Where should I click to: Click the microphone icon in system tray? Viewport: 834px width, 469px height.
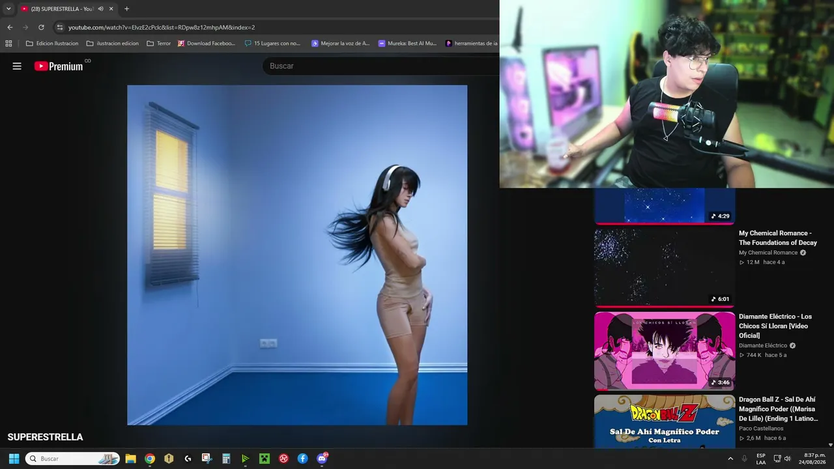744,459
